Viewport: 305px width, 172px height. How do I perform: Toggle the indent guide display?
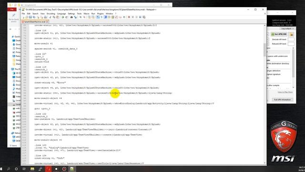click(x=105, y=17)
